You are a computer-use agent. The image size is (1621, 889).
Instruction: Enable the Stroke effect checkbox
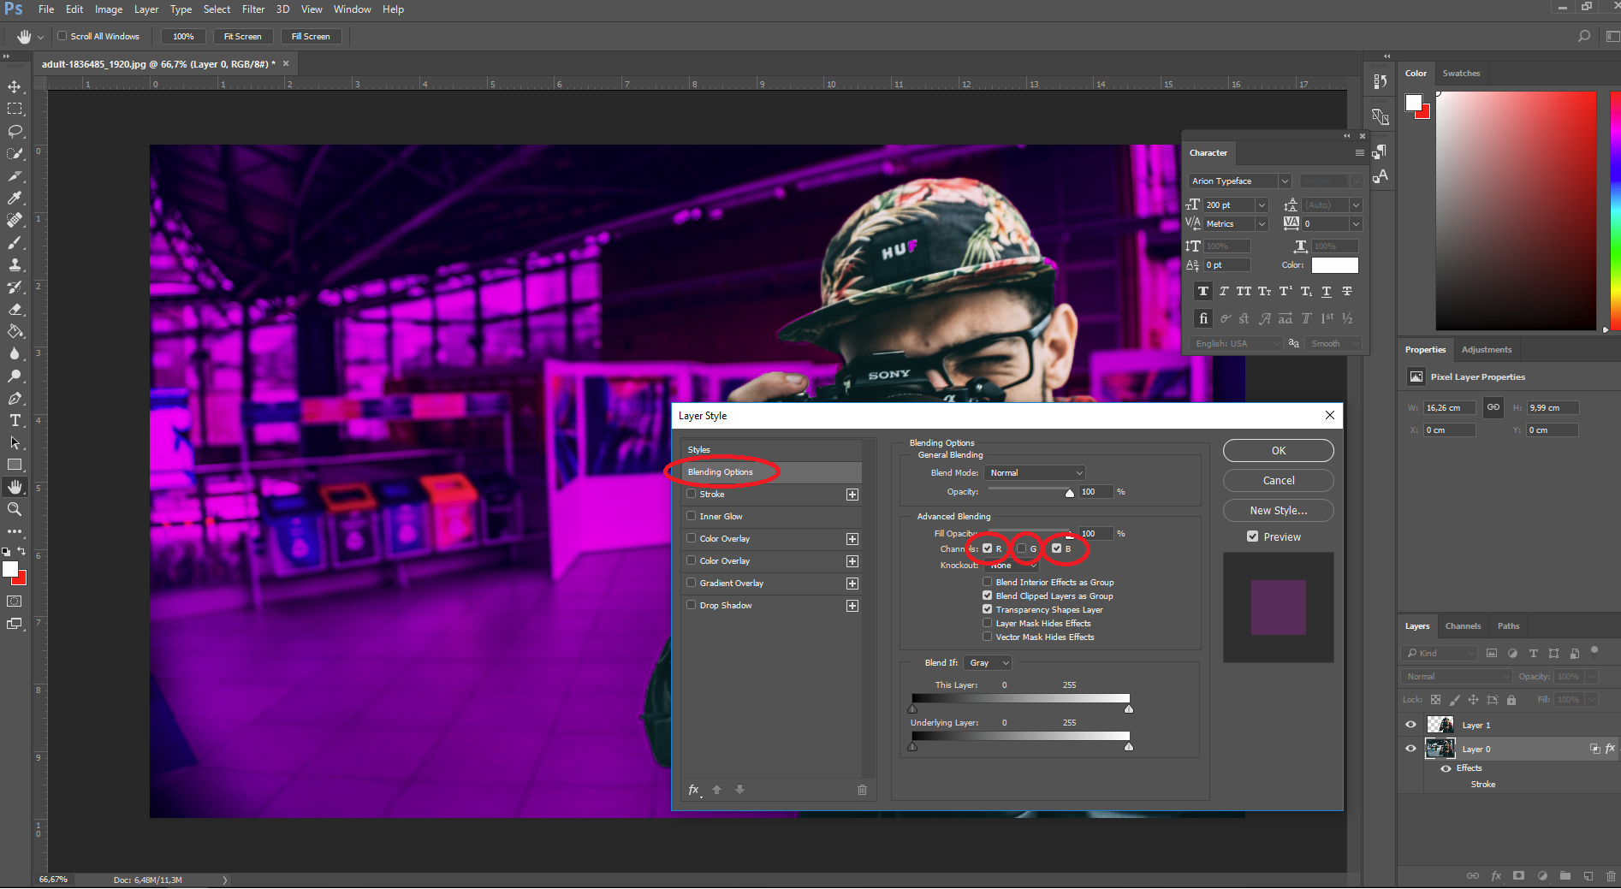pos(692,494)
